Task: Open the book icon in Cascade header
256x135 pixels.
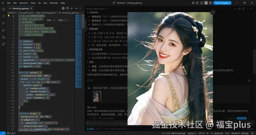Action: (244, 9)
